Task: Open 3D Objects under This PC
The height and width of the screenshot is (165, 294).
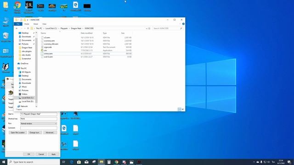Action: click(x=26, y=72)
